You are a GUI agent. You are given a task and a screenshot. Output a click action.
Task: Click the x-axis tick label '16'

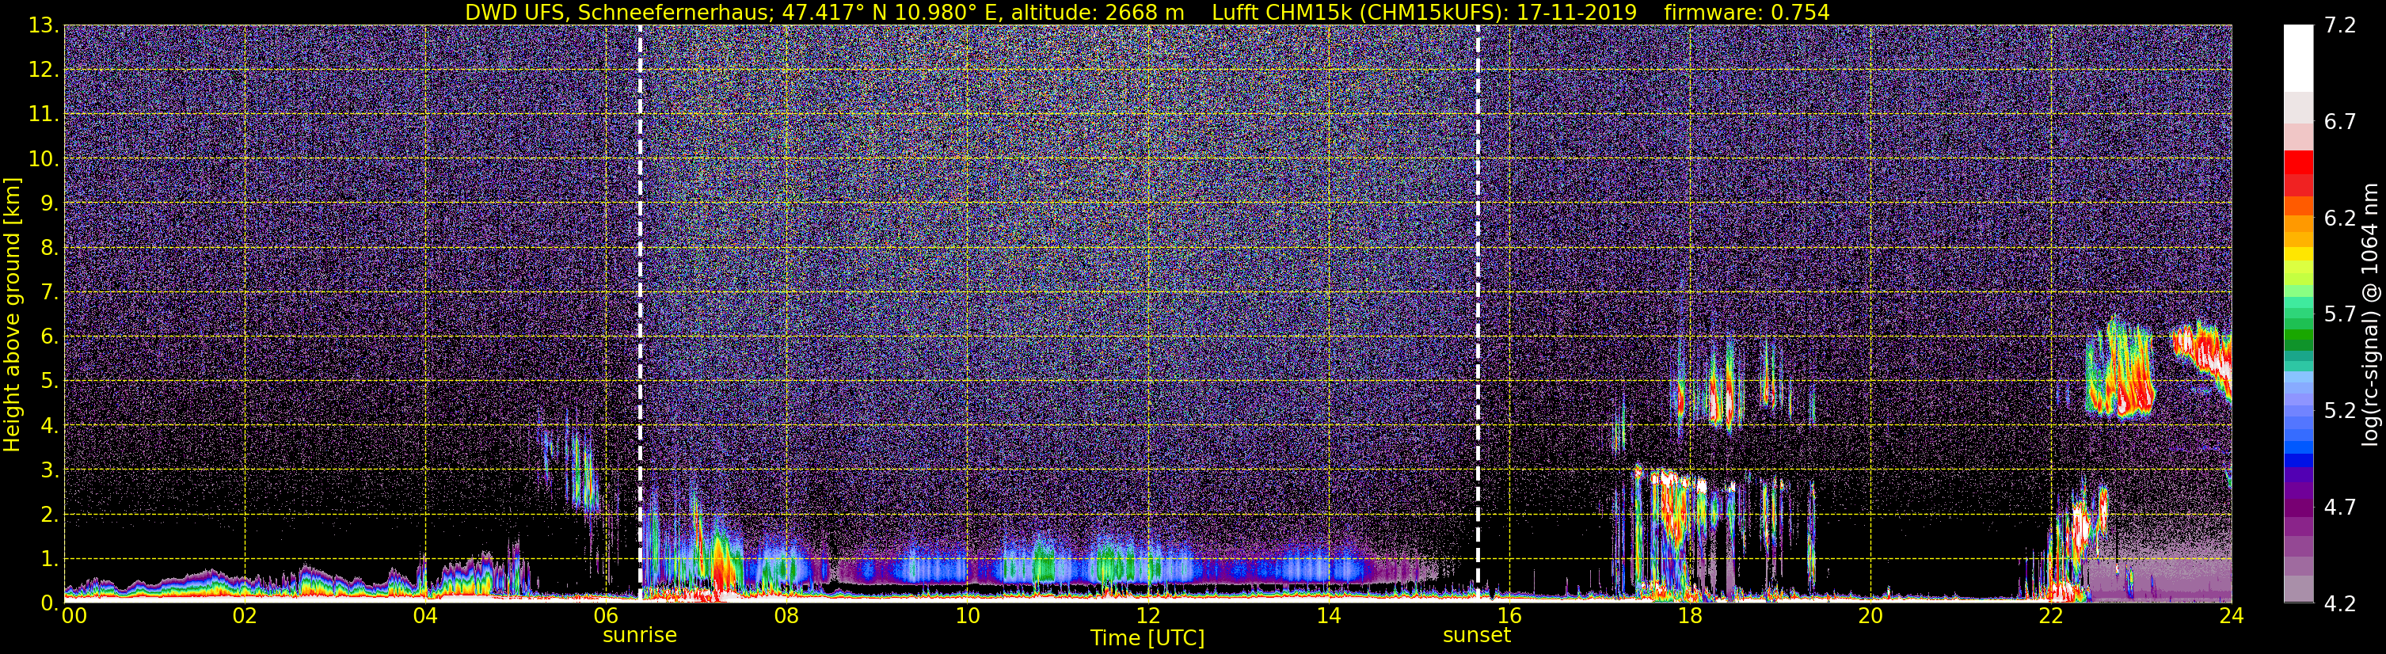(x=1509, y=615)
